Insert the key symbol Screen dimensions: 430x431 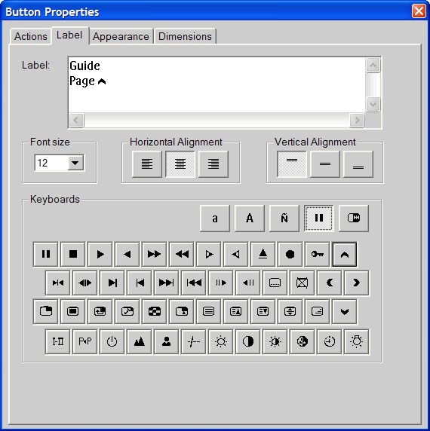point(317,254)
